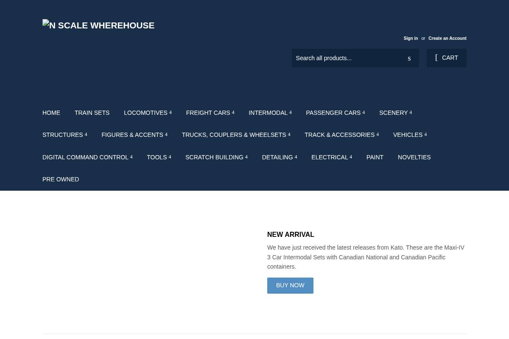Open the shopping cart
The image size is (509, 339).
[x=446, y=58]
